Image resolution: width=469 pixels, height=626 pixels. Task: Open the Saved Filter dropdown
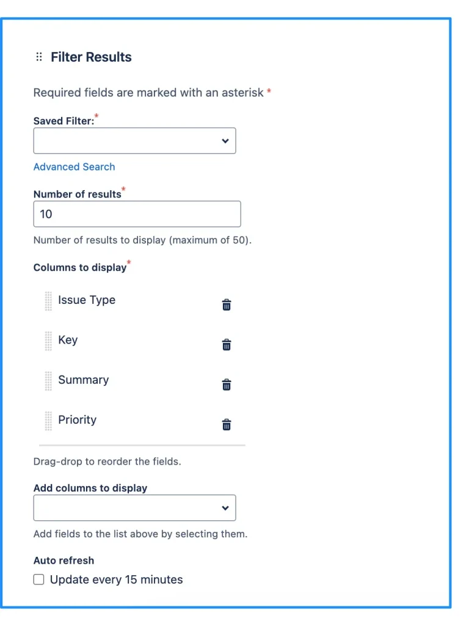(x=134, y=141)
